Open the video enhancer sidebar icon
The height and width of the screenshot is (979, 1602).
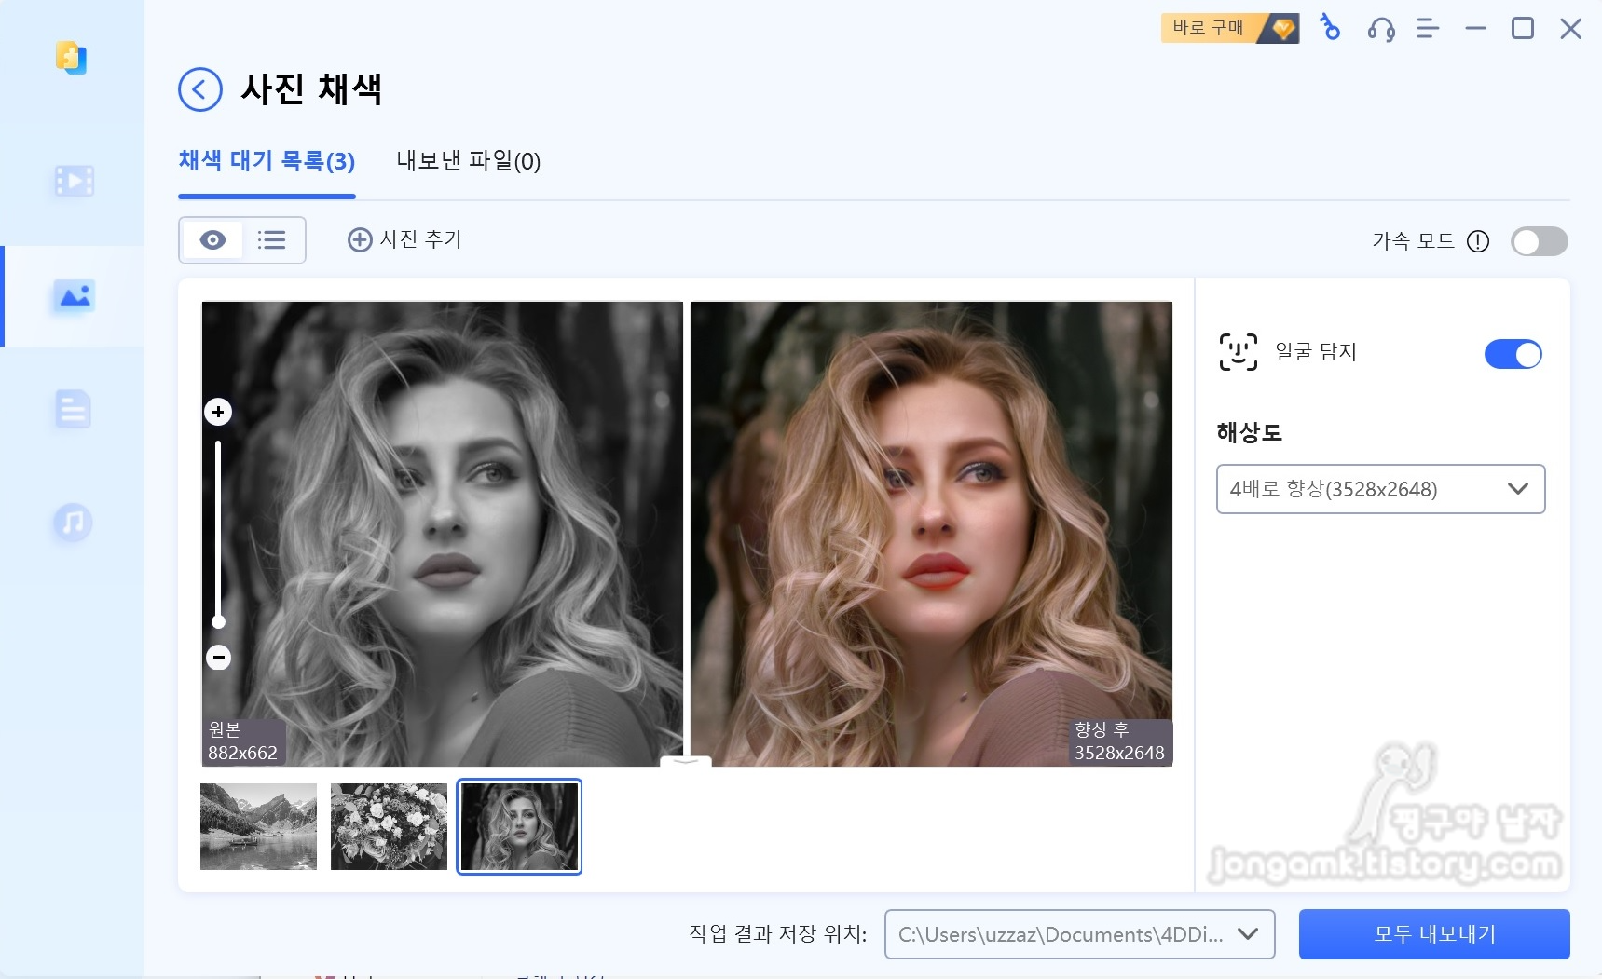click(x=73, y=181)
